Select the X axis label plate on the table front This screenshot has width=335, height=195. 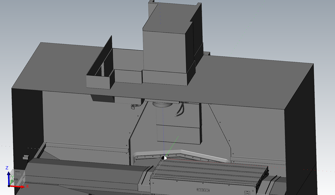(203, 190)
